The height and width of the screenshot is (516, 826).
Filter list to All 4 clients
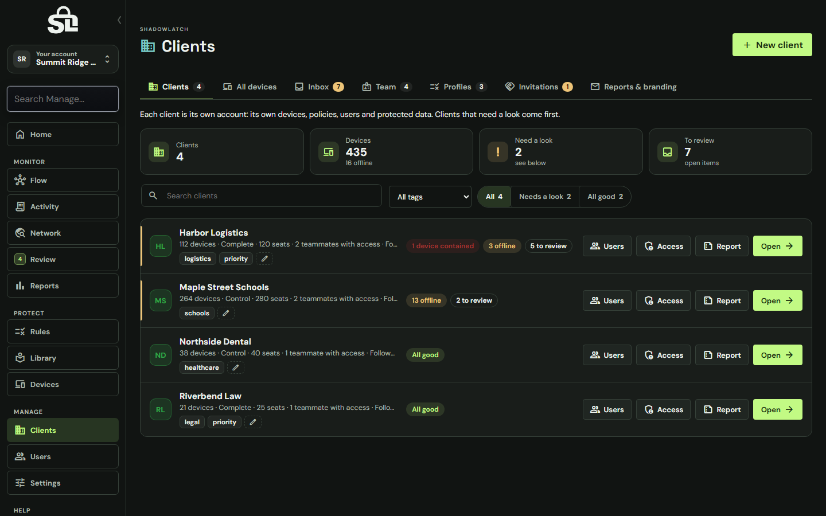494,197
